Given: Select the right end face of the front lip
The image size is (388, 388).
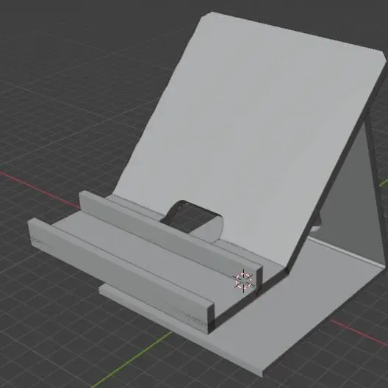Looking at the screenshot, I should [211, 318].
